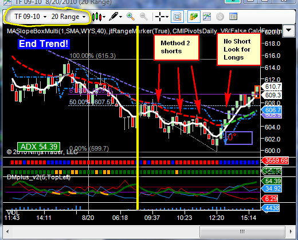Click the 0.00% (599.7) Fibonacci label
The height and width of the screenshot is (240, 298).
tap(89, 148)
